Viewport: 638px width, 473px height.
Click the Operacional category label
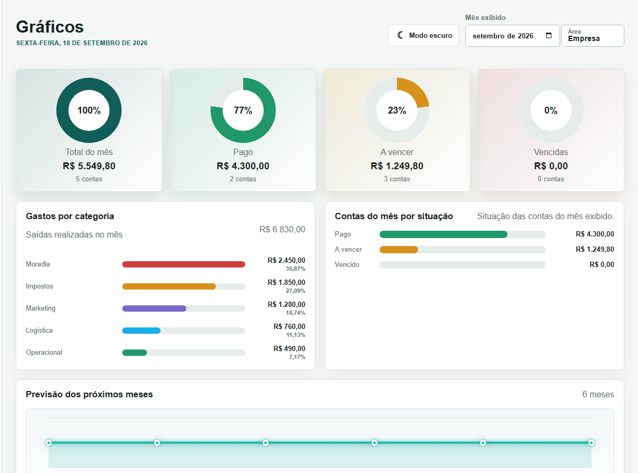pyautogui.click(x=44, y=353)
